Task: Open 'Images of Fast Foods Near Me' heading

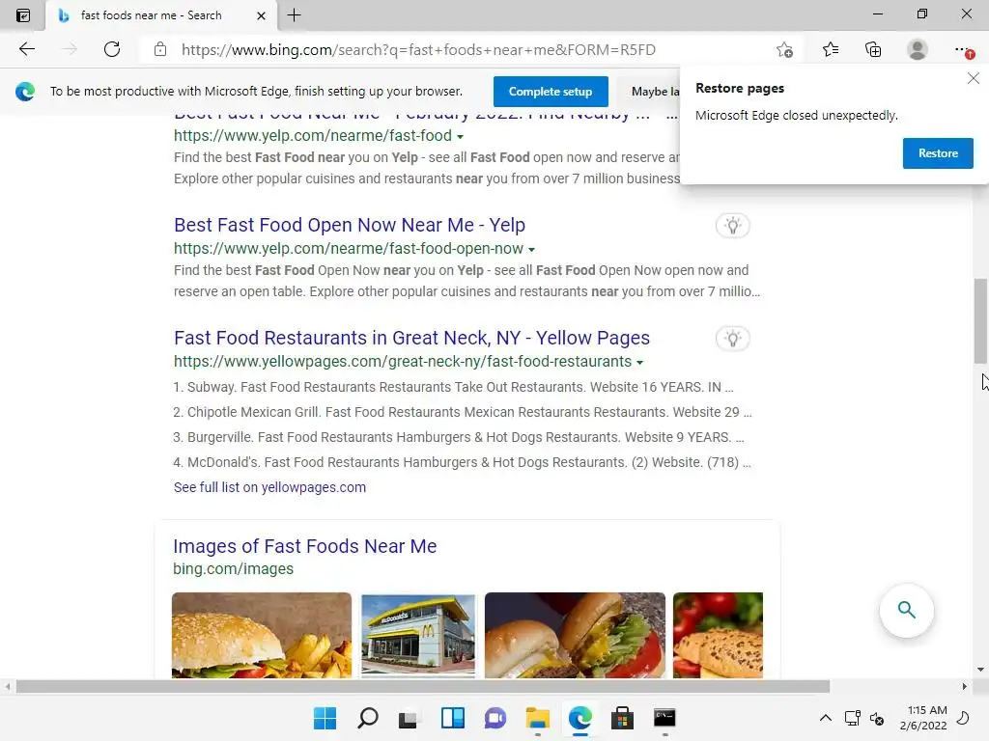Action: pos(304,546)
